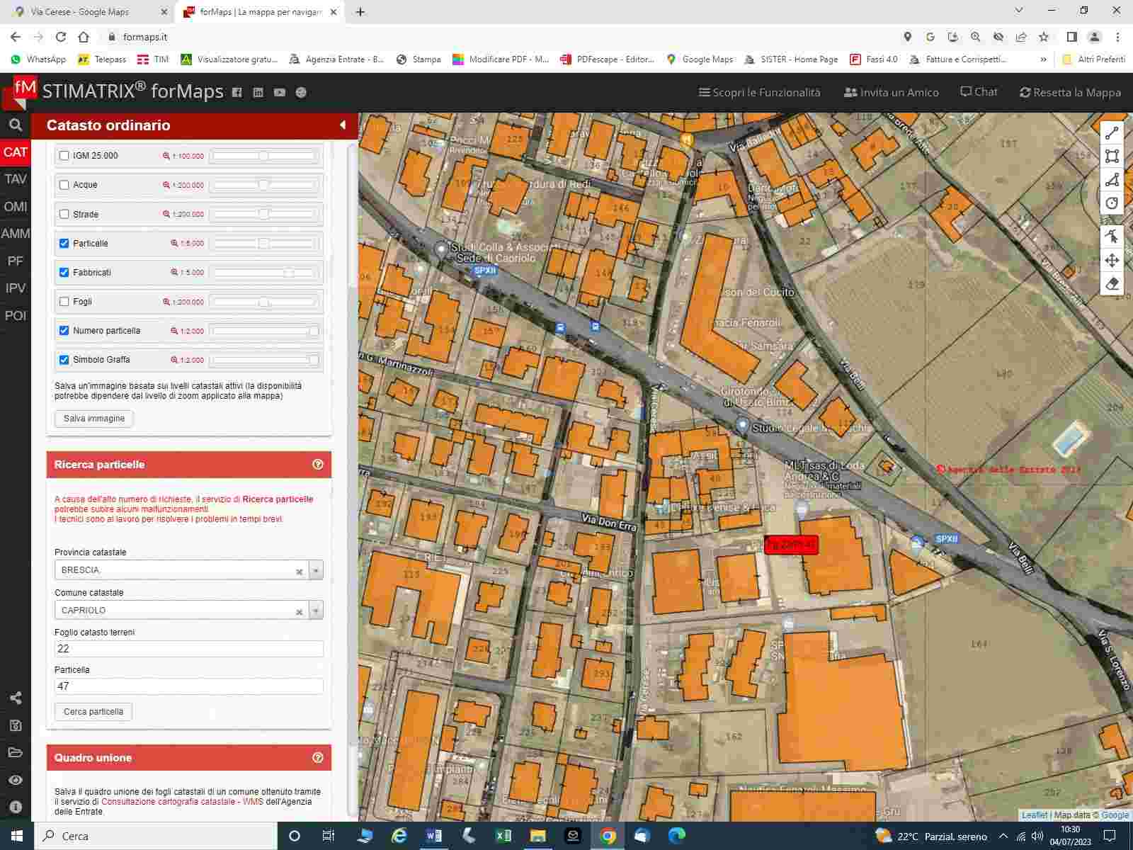Select the rectangle draw tool on map

pos(1112,157)
